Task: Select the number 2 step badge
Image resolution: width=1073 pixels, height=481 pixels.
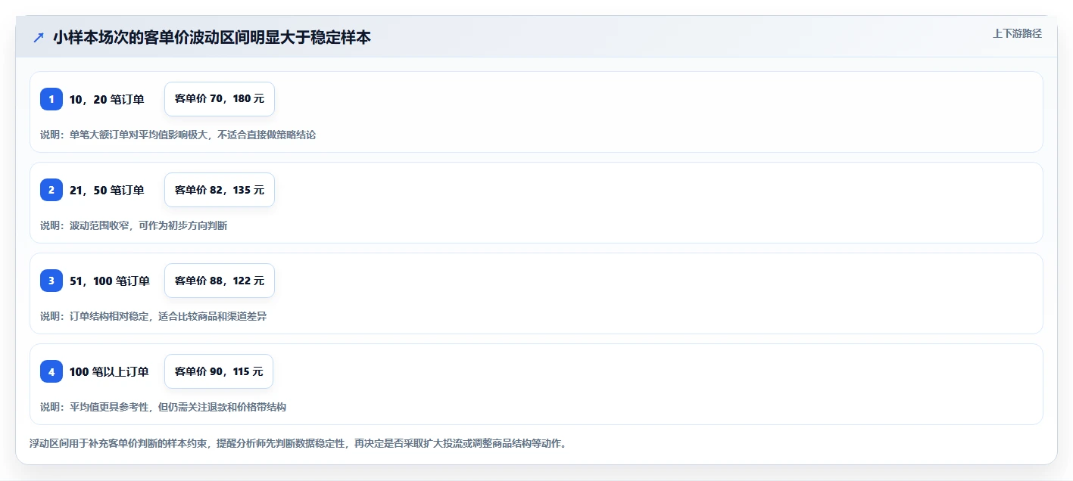Action: pos(51,190)
